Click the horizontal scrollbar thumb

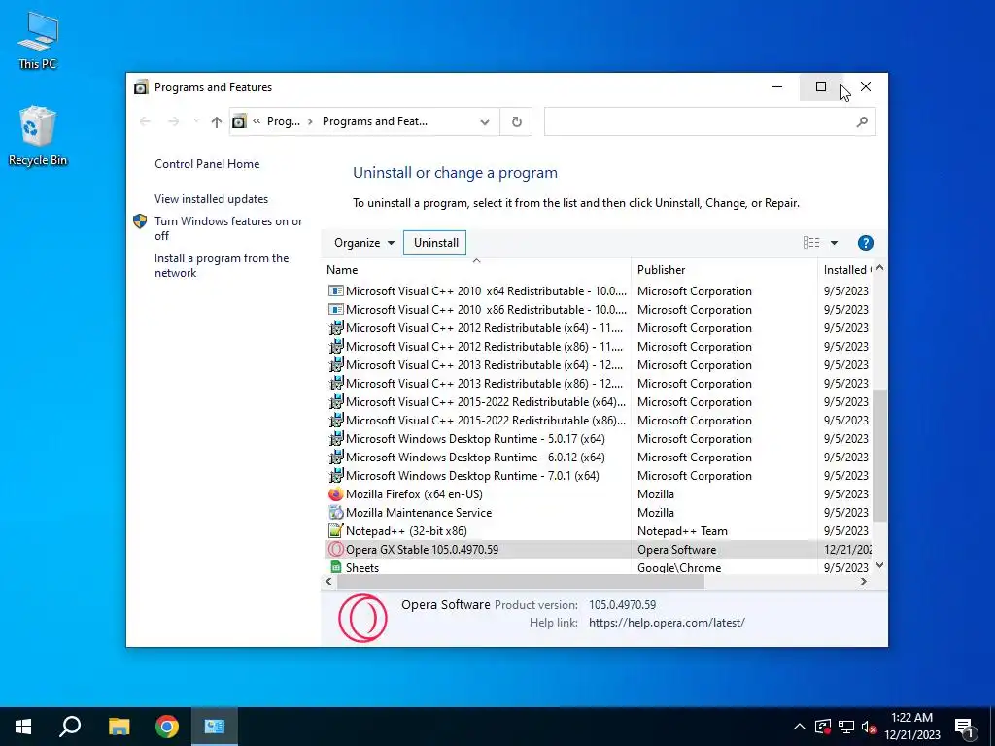click(x=521, y=582)
